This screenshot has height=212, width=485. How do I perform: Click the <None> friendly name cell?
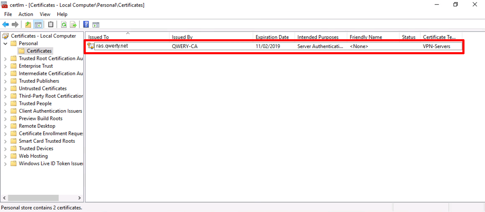click(359, 46)
